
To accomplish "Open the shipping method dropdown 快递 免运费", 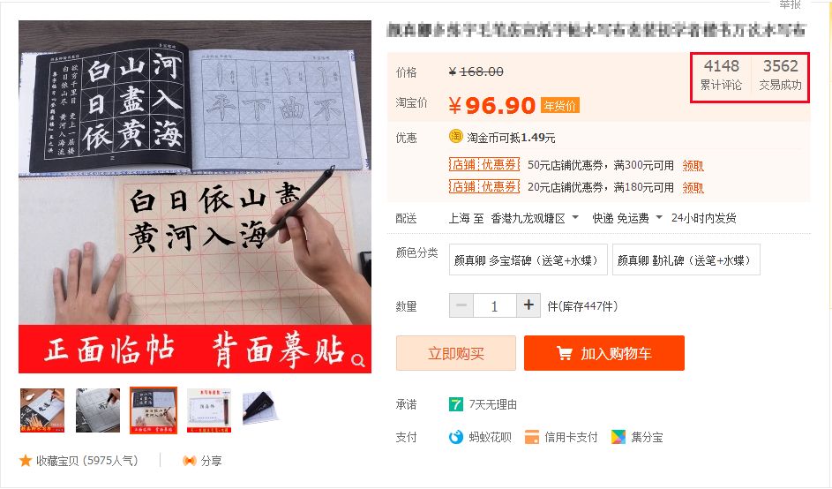I will [627, 218].
